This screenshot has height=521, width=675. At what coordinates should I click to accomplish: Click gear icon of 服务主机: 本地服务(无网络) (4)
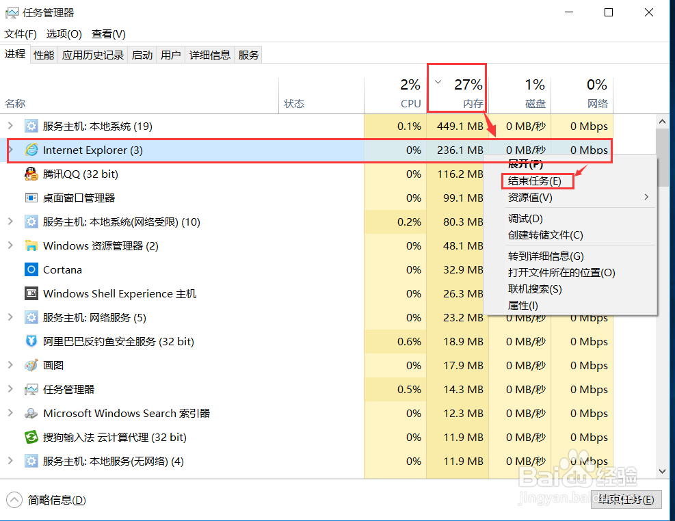pyautogui.click(x=31, y=462)
